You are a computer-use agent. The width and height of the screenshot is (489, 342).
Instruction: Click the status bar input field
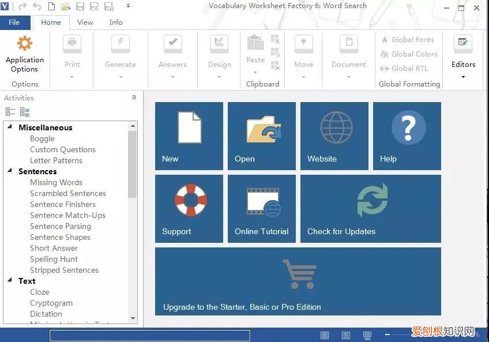150,336
